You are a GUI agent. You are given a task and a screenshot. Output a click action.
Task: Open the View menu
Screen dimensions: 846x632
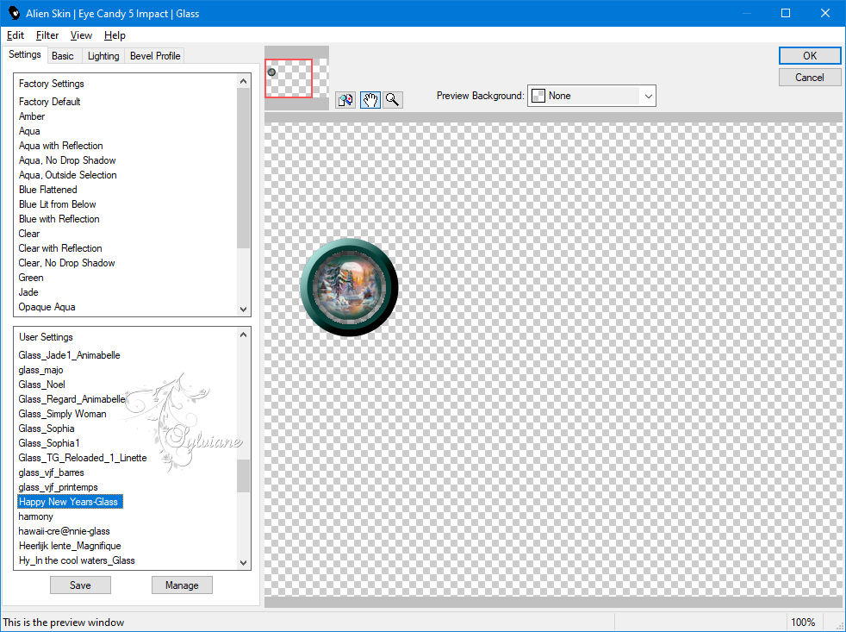pyautogui.click(x=81, y=35)
